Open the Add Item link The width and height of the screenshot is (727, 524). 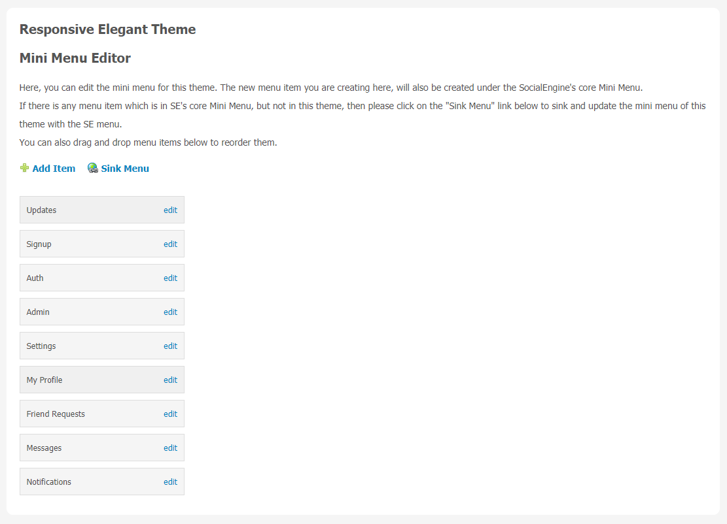(54, 169)
